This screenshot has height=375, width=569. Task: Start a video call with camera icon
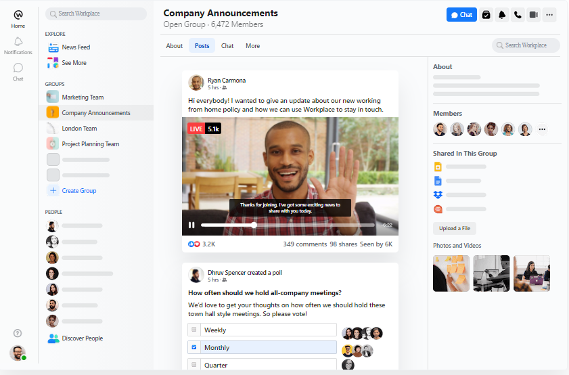[x=533, y=15]
